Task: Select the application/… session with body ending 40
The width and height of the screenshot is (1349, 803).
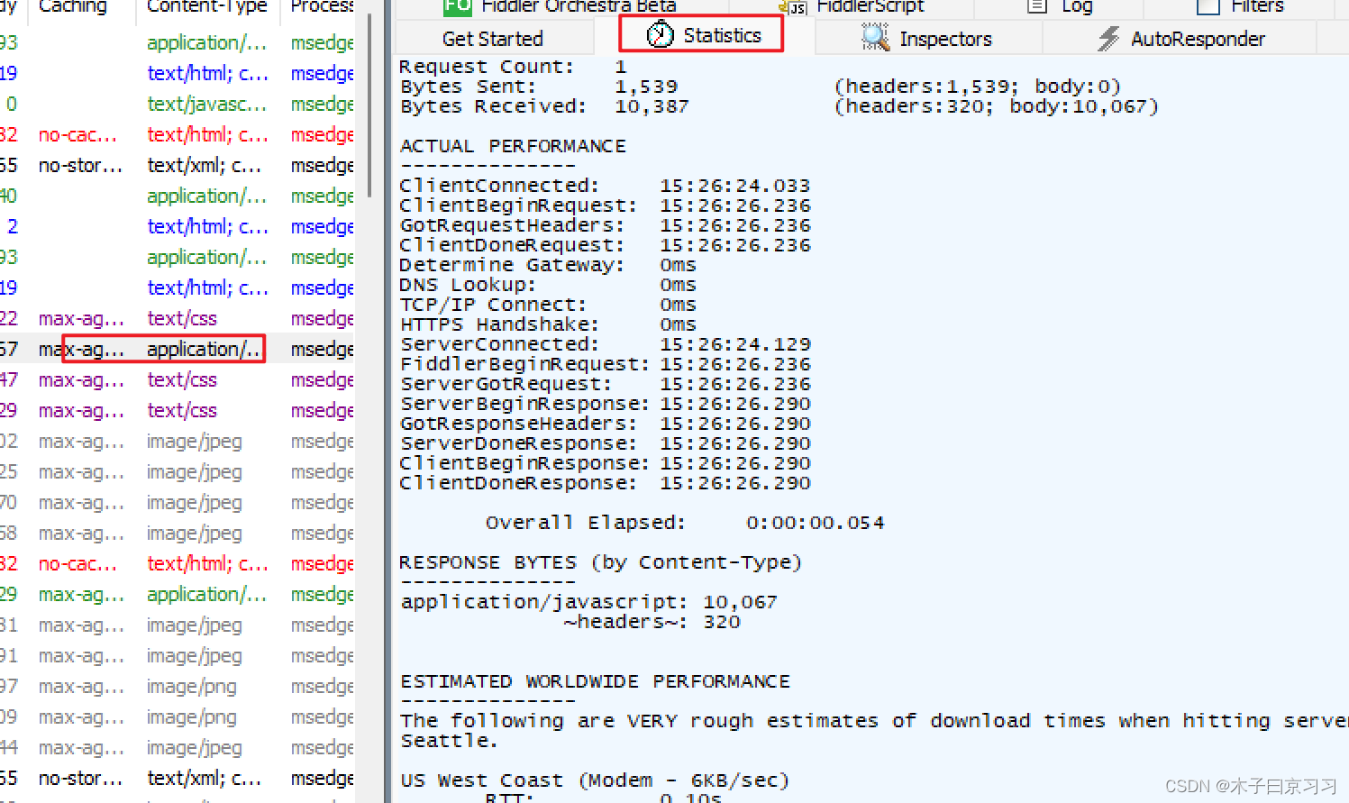Action: (x=178, y=196)
